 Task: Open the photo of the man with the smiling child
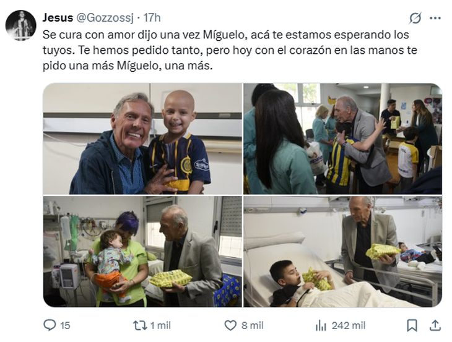pyautogui.click(x=142, y=139)
